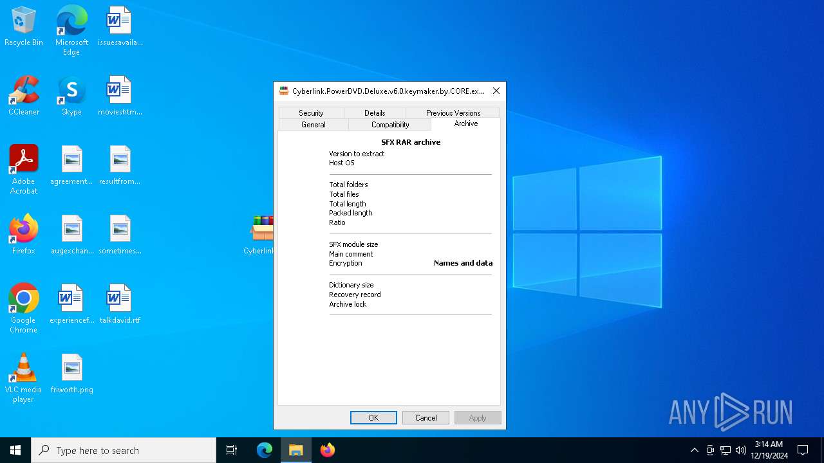Screen dimensions: 824x463
Task: Click the taskbar search box
Action: (124, 450)
